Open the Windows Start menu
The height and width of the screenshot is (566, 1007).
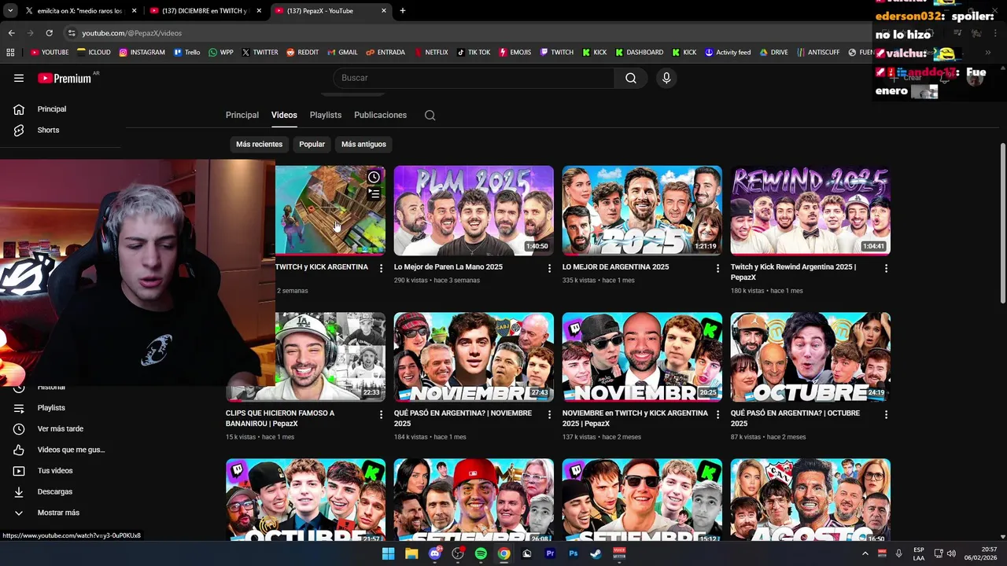pyautogui.click(x=388, y=553)
